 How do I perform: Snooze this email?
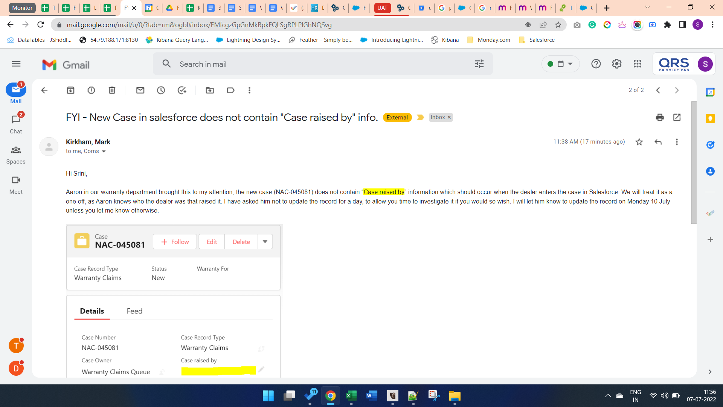click(x=161, y=90)
